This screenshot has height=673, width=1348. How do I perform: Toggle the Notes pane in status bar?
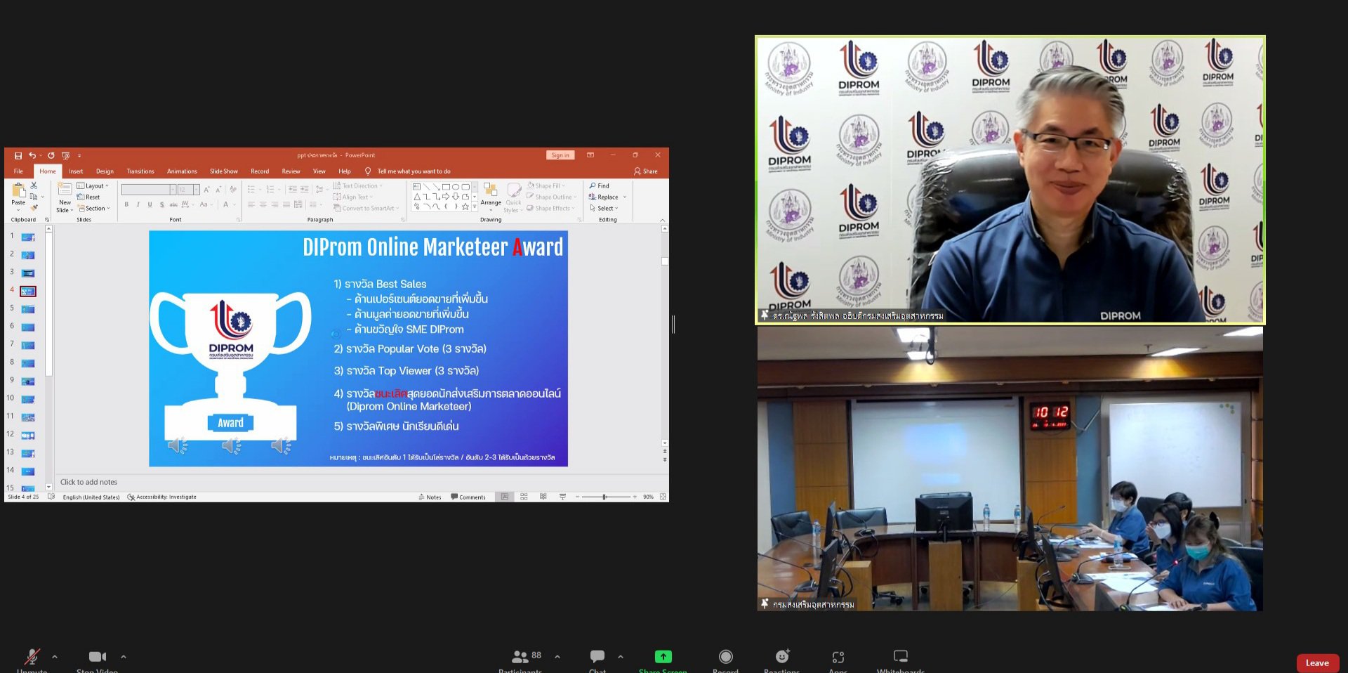click(x=430, y=497)
